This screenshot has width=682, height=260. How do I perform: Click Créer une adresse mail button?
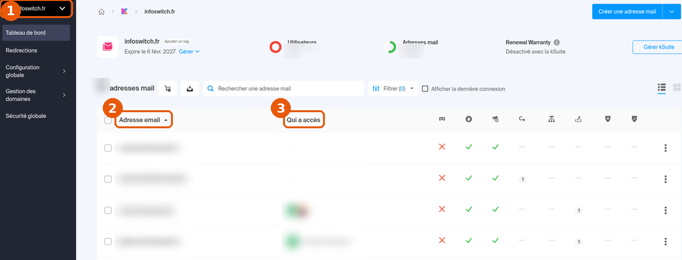point(627,12)
